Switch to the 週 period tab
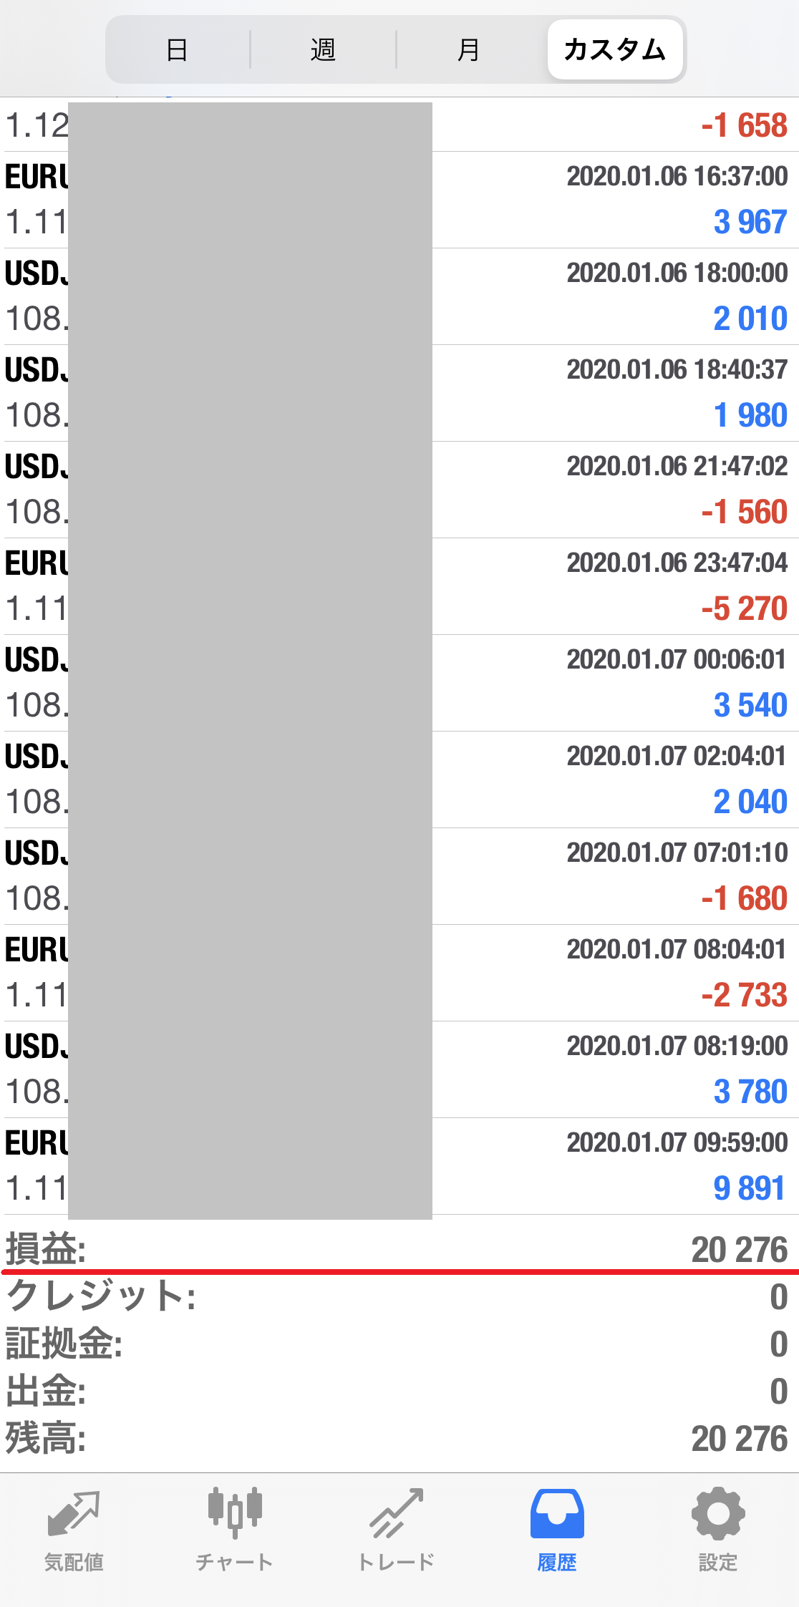799x1607 pixels. click(x=323, y=50)
